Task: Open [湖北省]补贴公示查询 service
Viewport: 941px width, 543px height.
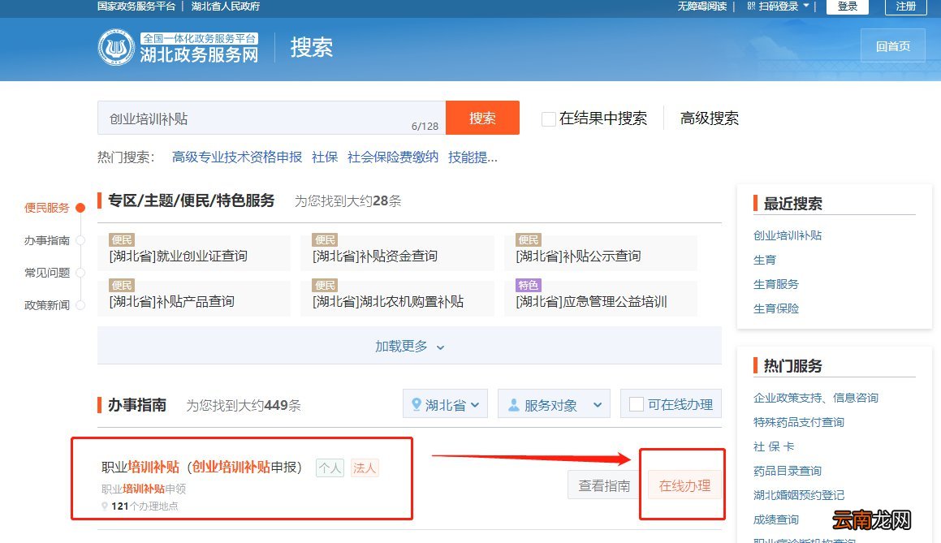Action: point(578,256)
